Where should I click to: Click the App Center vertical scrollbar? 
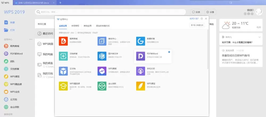pos(208,49)
